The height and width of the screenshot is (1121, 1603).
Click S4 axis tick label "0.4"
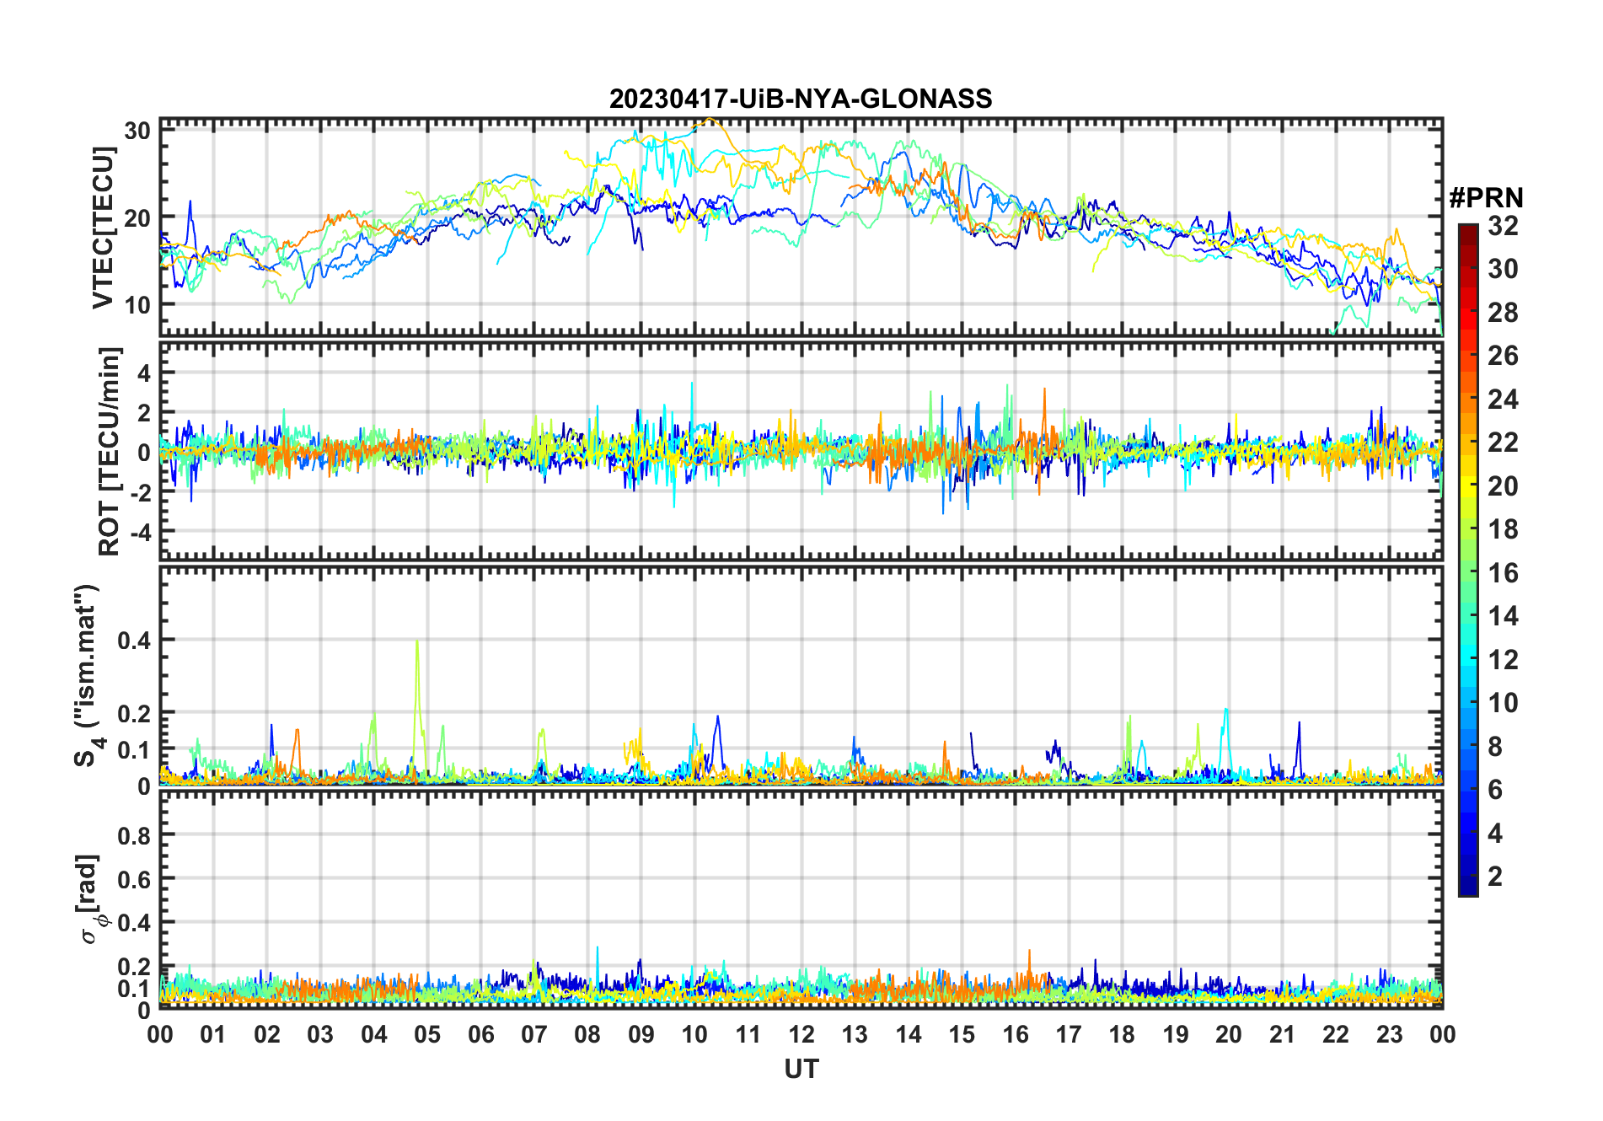pyautogui.click(x=134, y=641)
